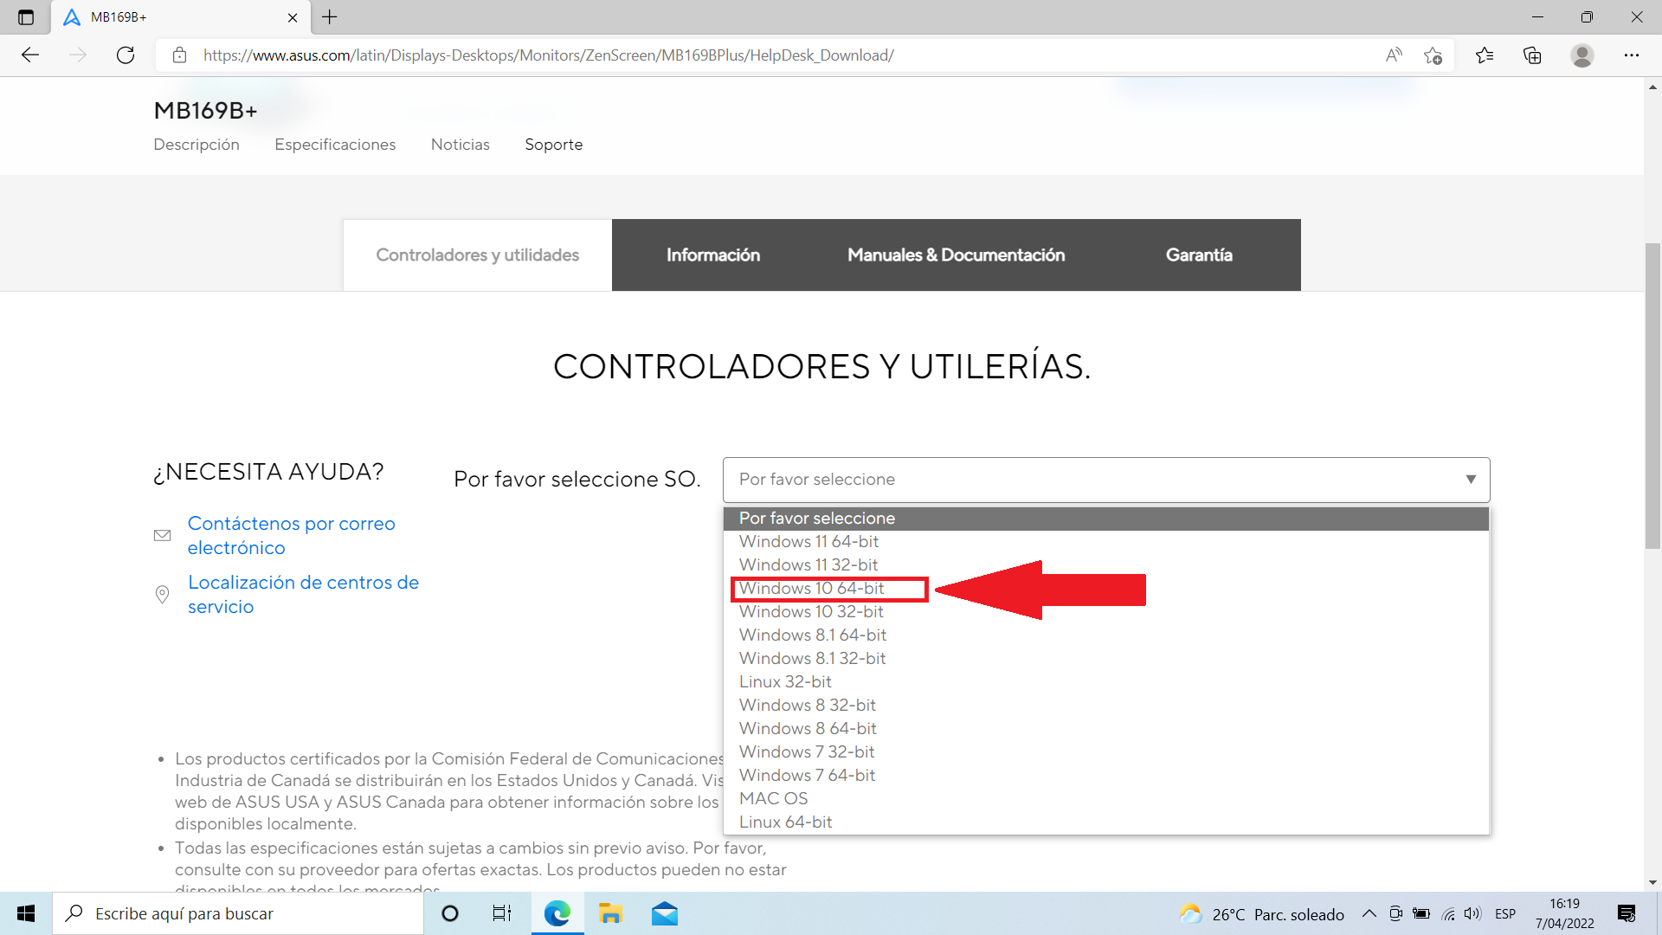This screenshot has height=935, width=1662.
Task: Click the browser profile avatar icon
Action: [x=1581, y=55]
